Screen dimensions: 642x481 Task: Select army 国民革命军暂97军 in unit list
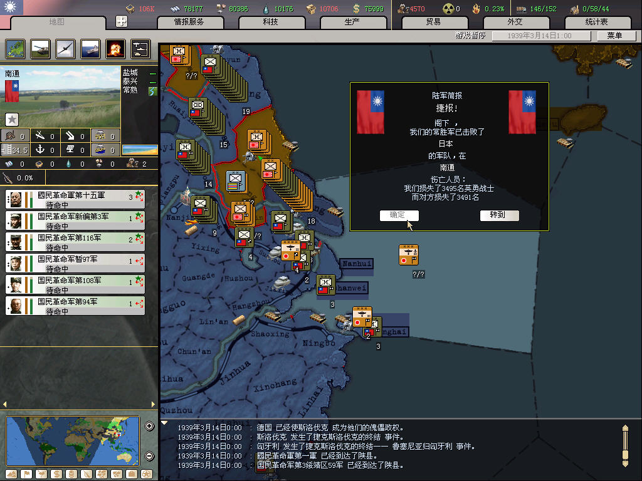pos(75,264)
